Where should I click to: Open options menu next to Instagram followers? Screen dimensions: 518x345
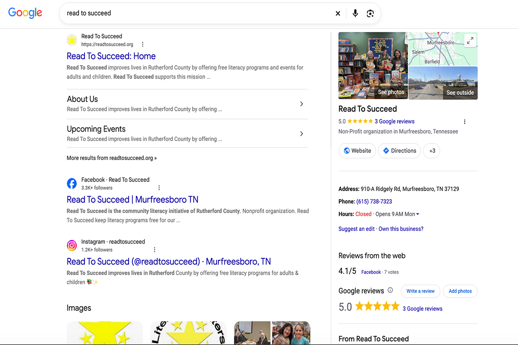tap(155, 250)
